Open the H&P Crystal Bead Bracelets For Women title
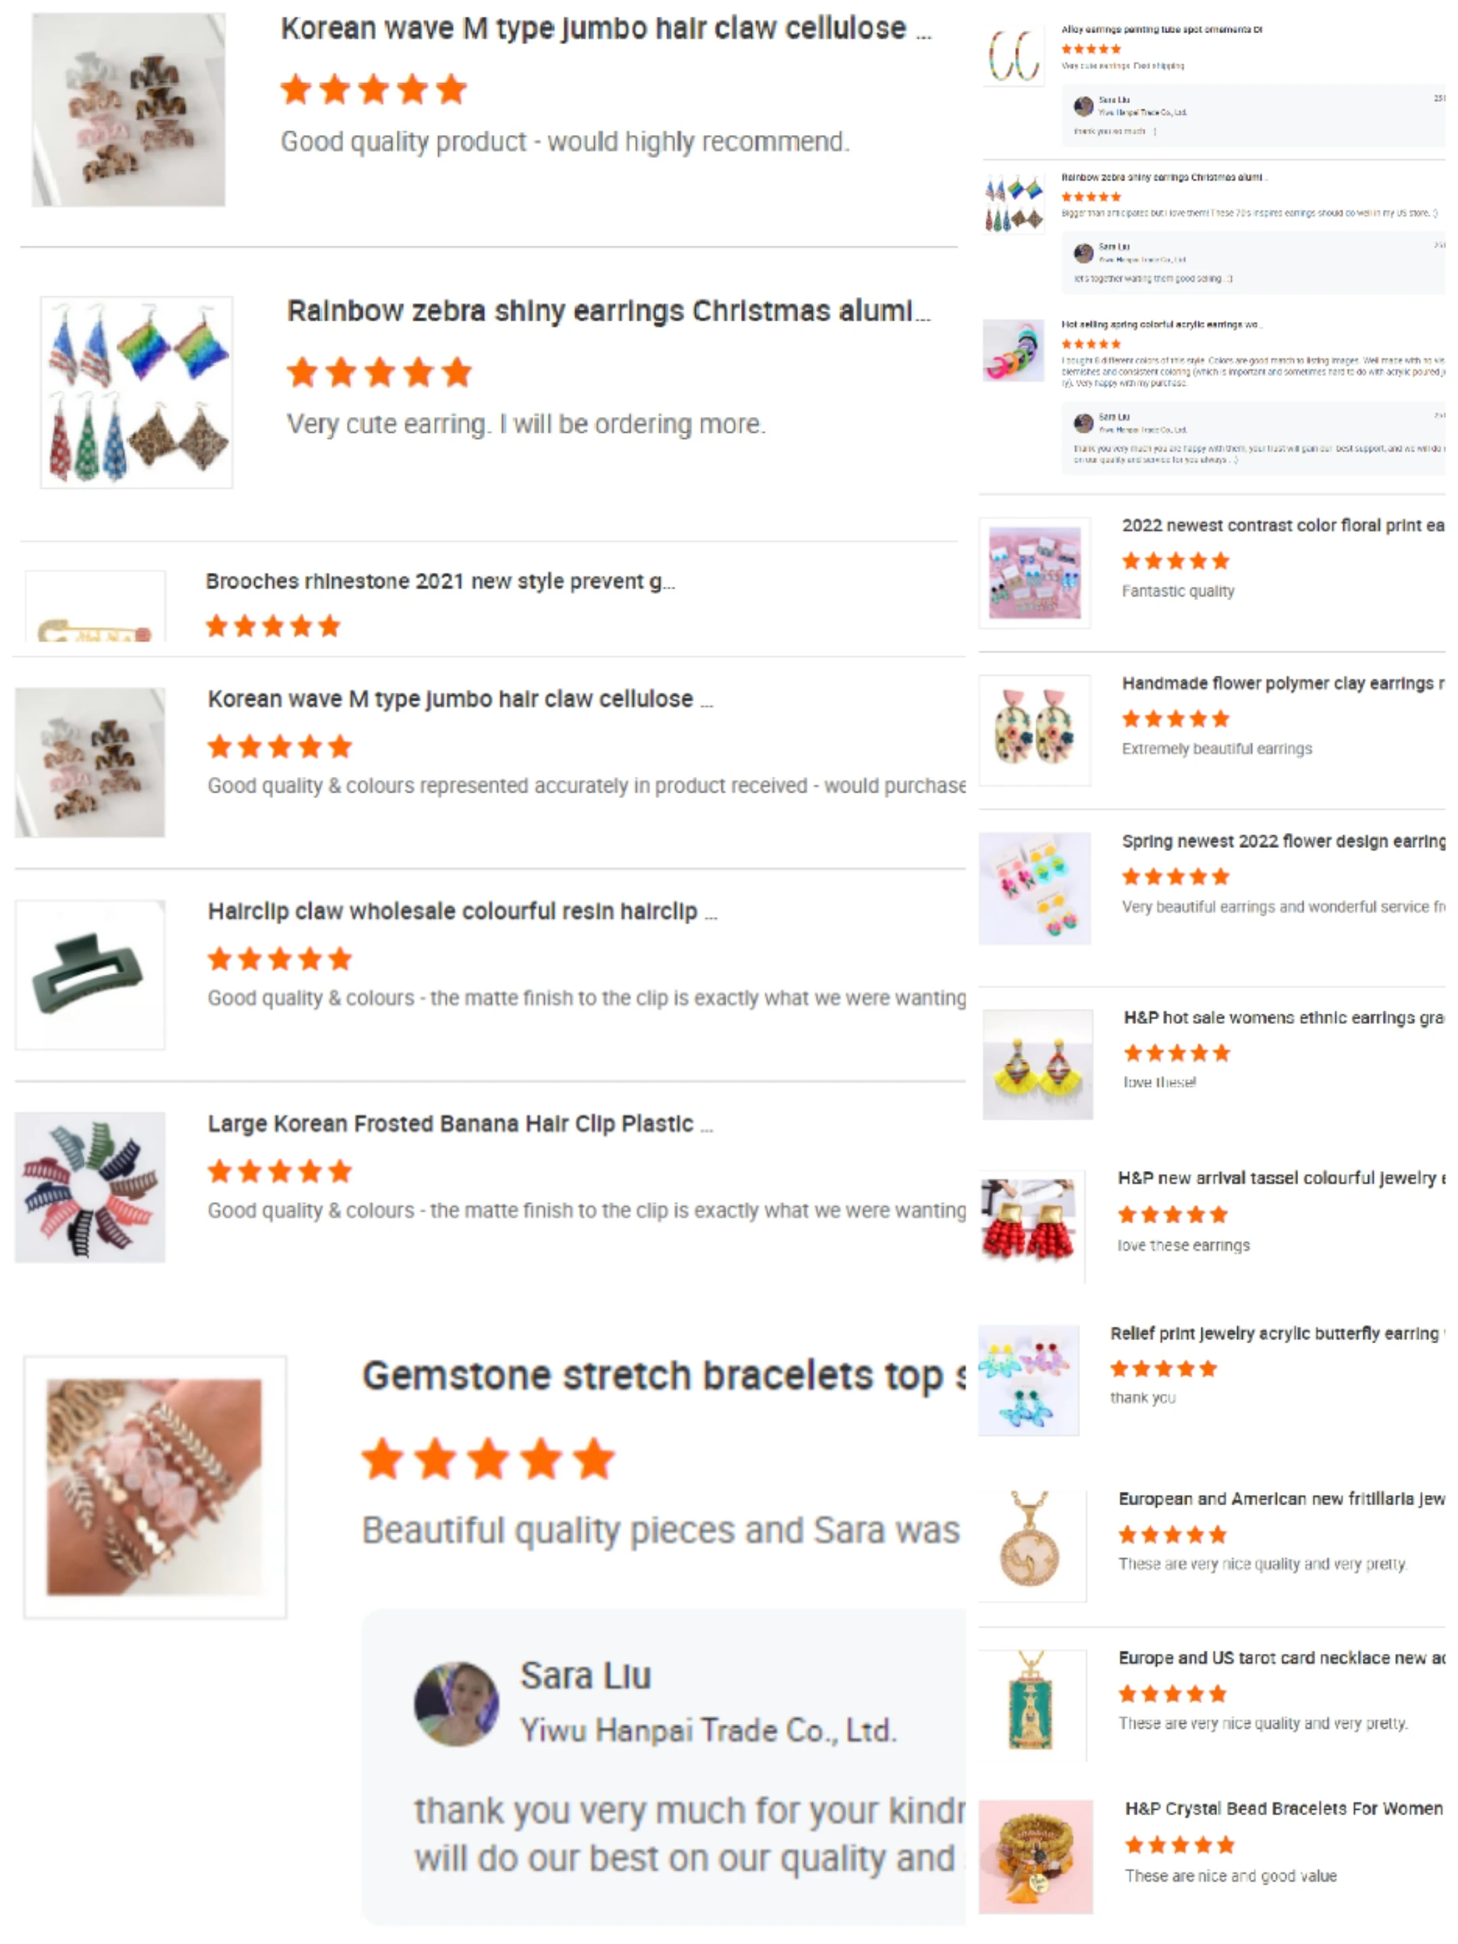This screenshot has height=1944, width=1458. point(1284,1808)
